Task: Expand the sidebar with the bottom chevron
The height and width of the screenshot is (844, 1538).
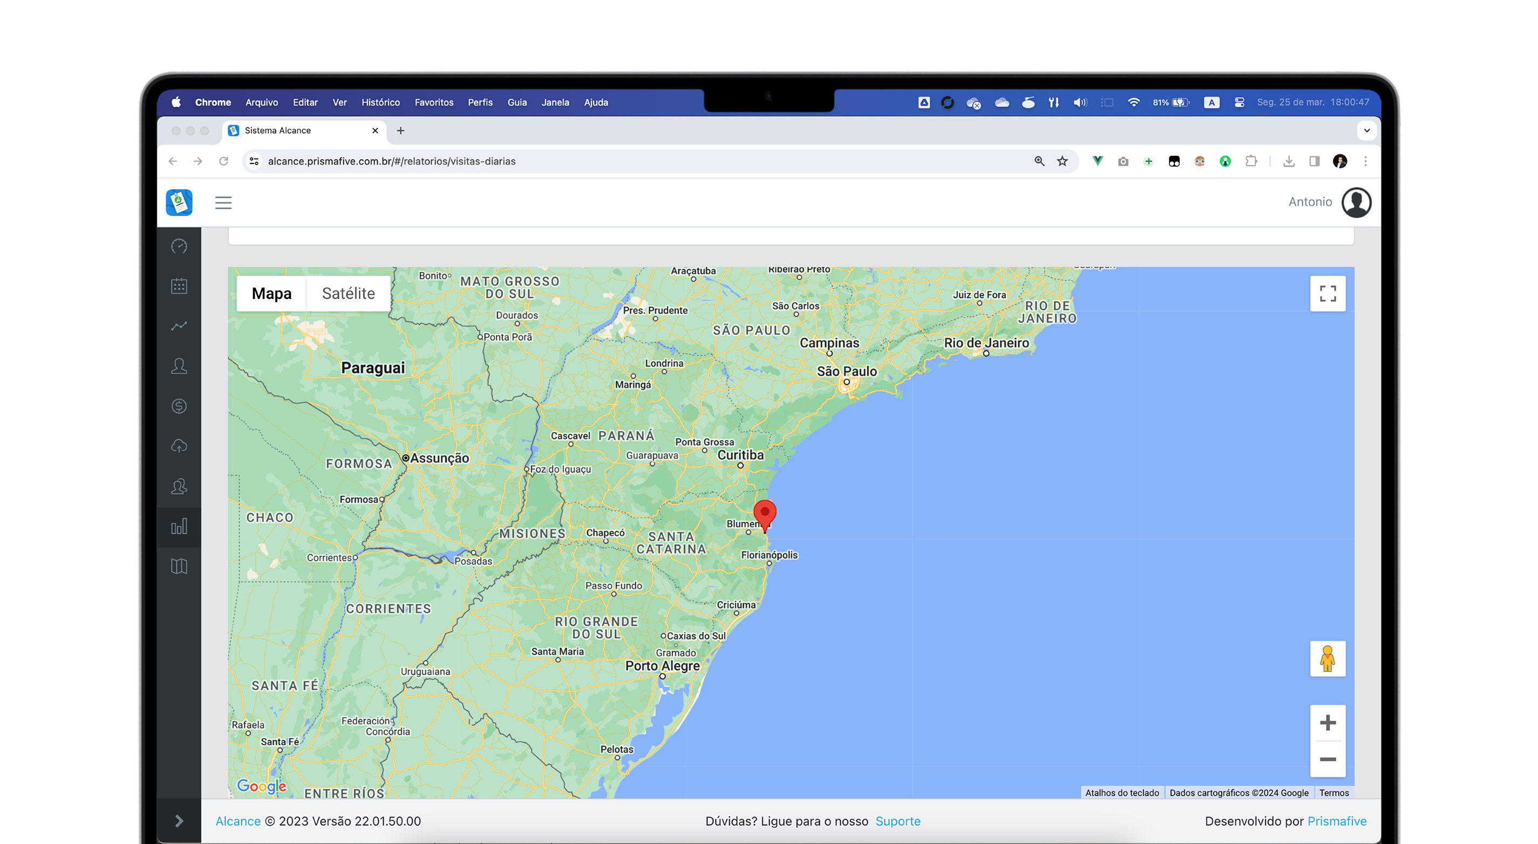Action: tap(179, 821)
